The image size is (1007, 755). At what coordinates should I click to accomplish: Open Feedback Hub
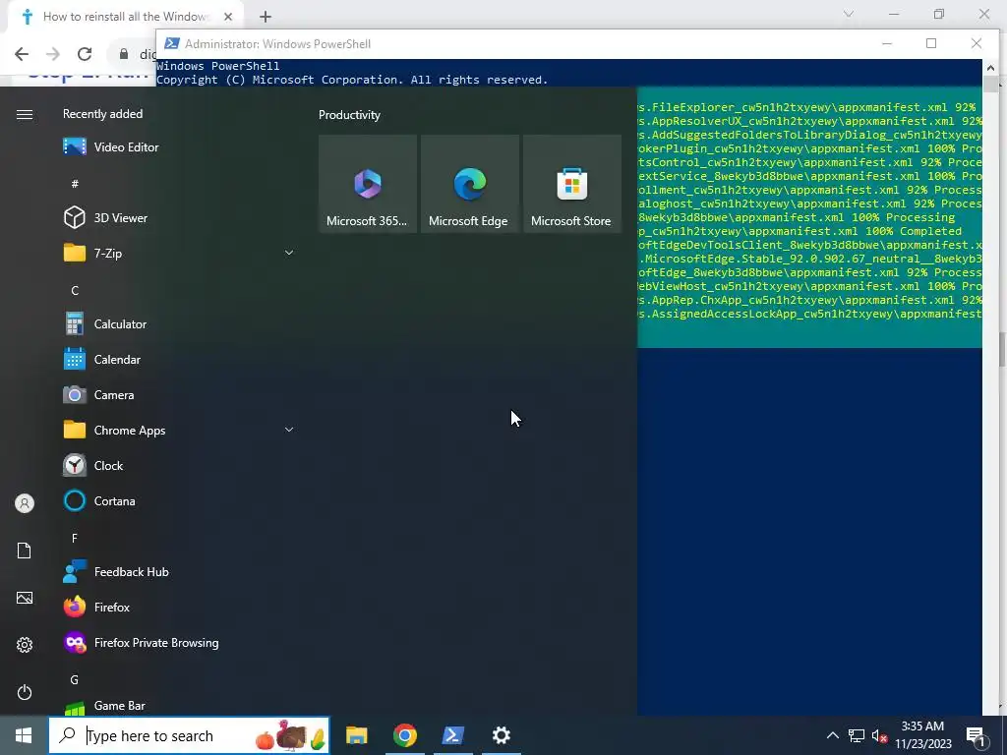(178, 572)
